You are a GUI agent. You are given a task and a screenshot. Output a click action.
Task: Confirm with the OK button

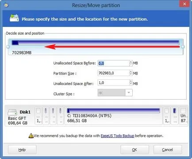pyautogui.click(x=134, y=150)
